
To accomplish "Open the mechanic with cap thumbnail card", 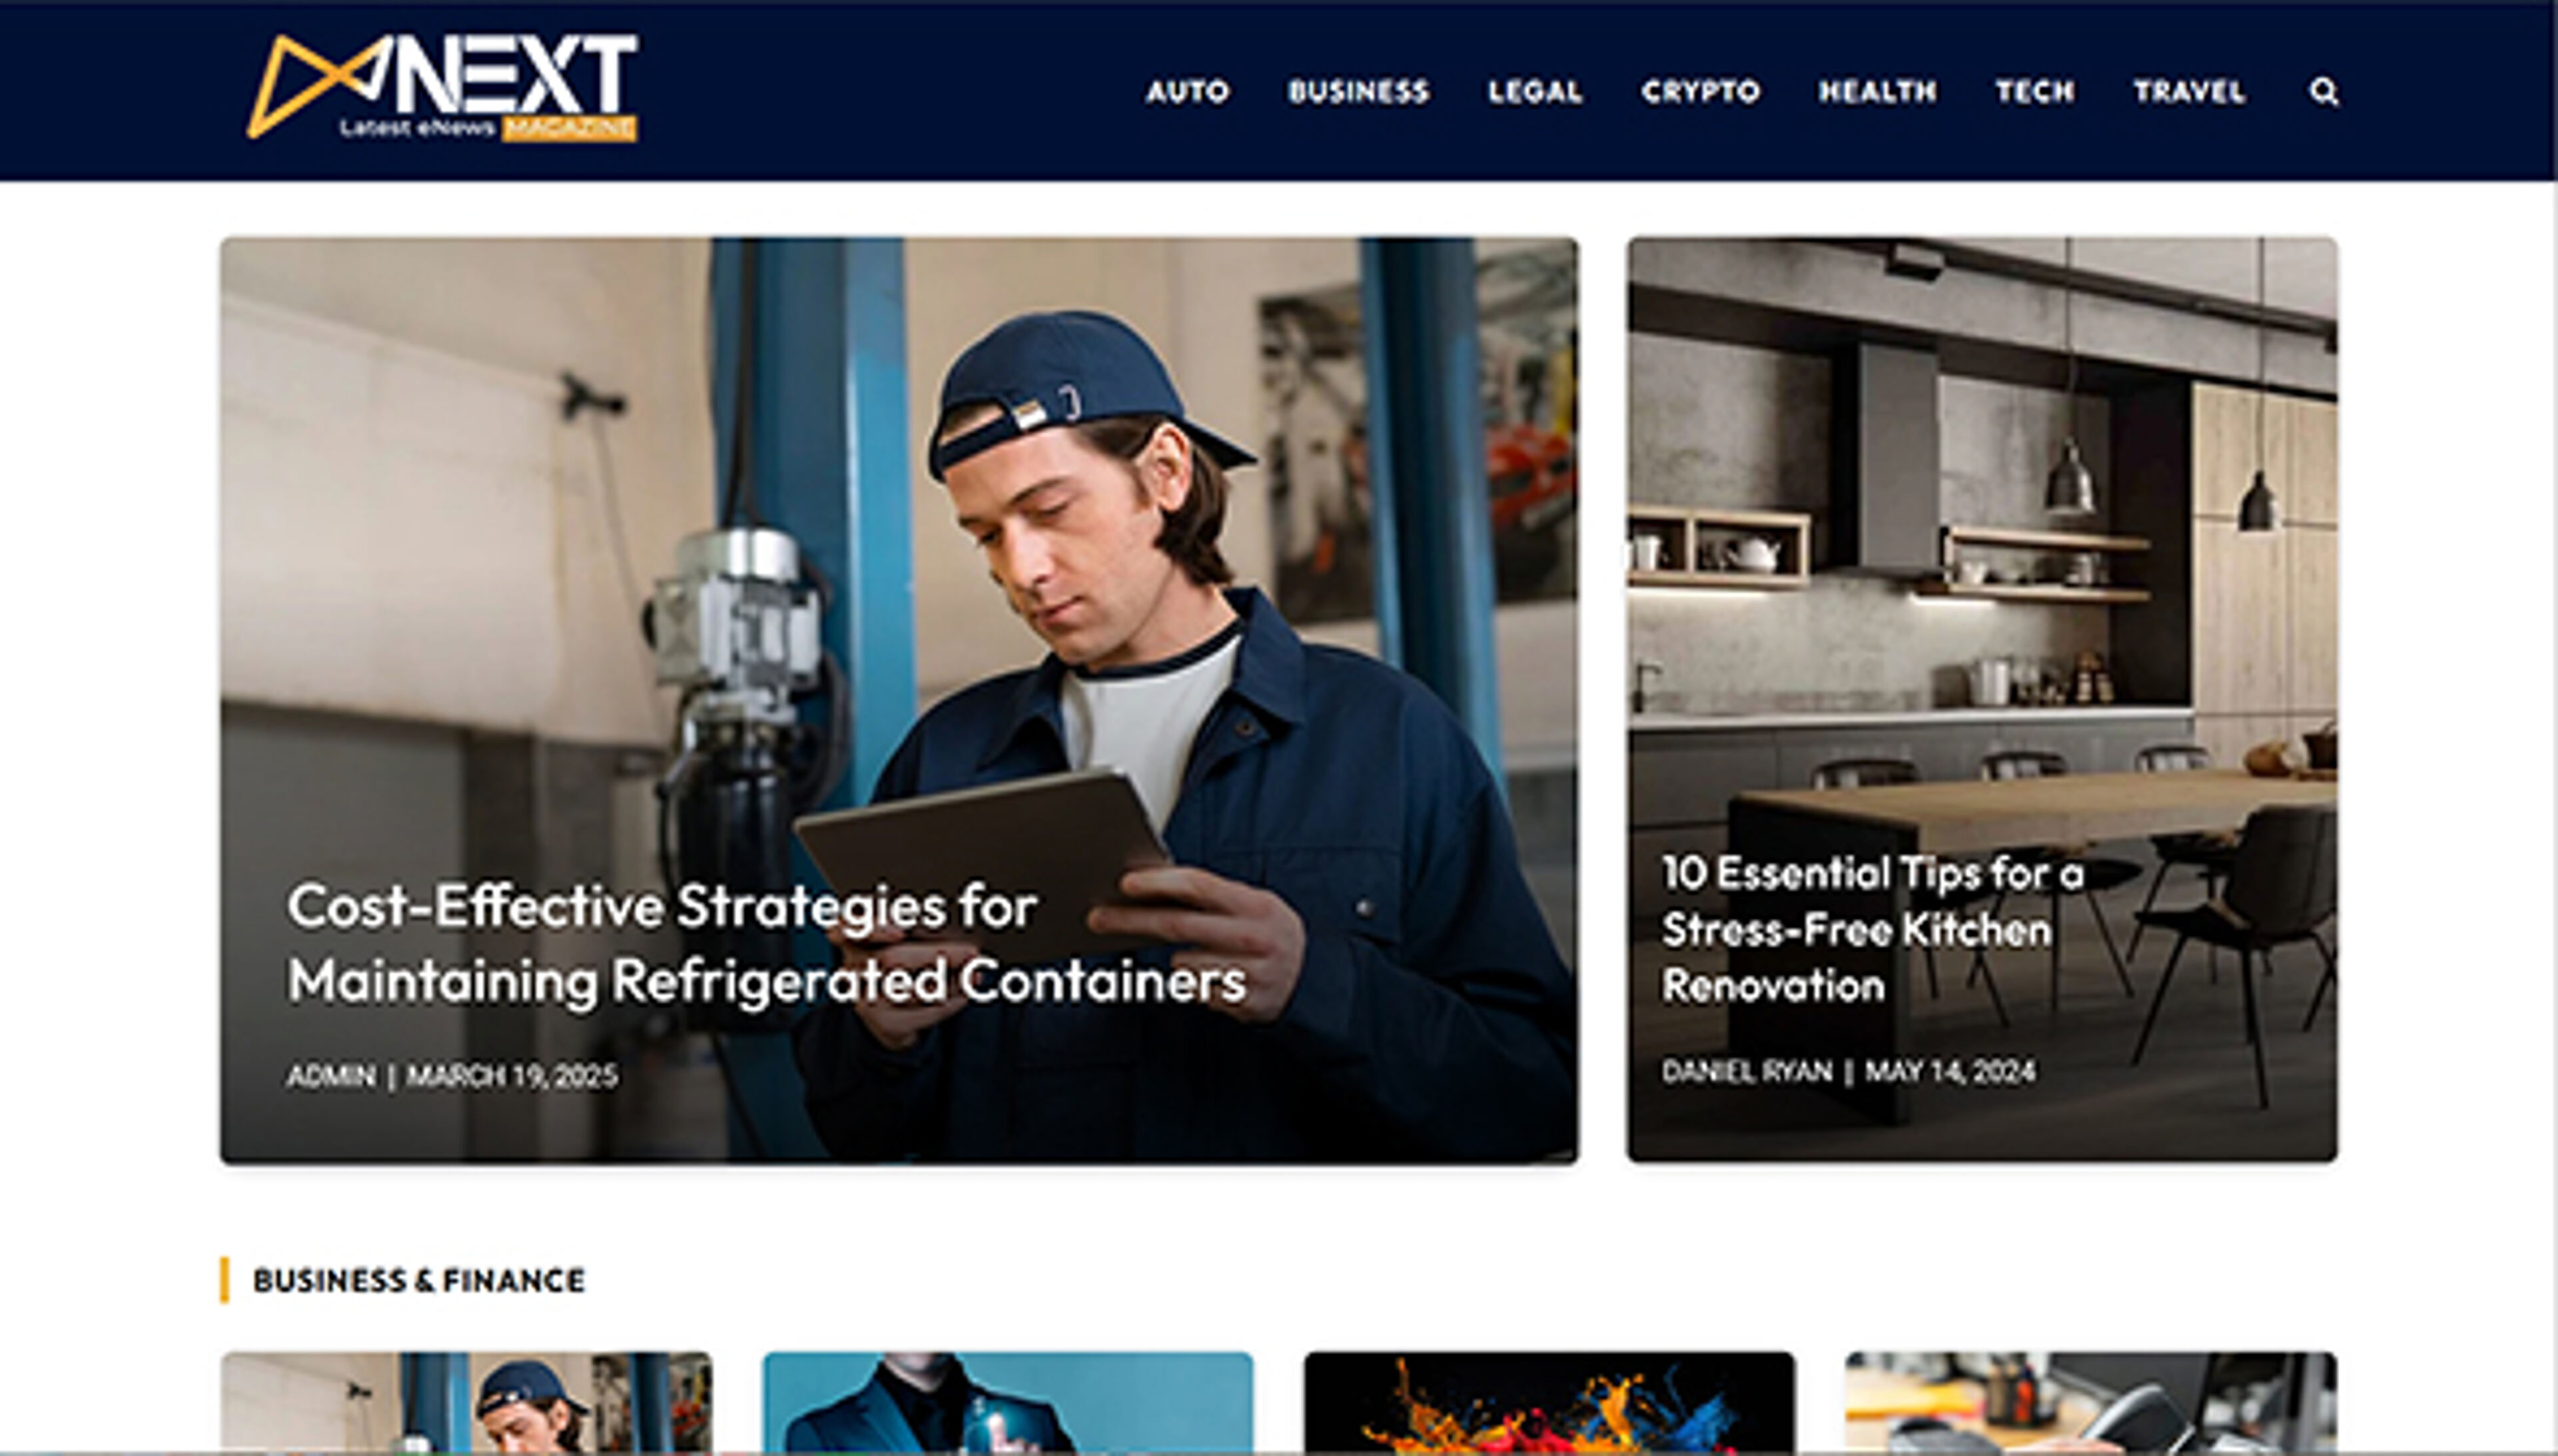I will coord(466,1402).
